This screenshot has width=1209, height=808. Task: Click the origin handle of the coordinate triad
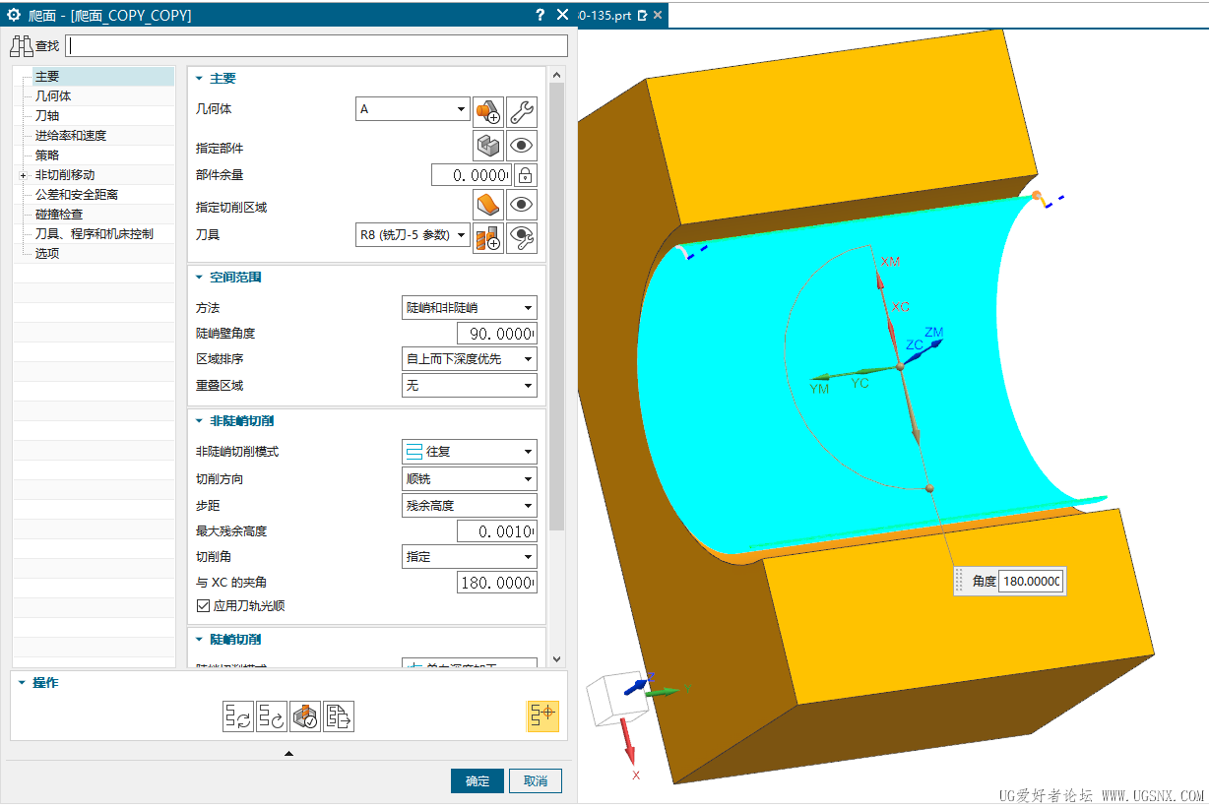coord(899,367)
